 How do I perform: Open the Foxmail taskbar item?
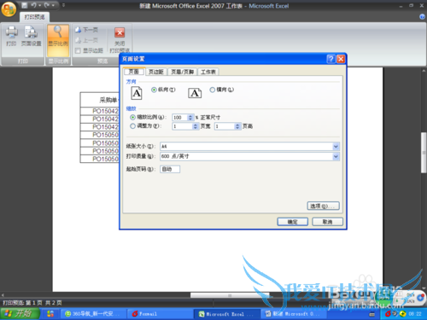click(x=160, y=314)
